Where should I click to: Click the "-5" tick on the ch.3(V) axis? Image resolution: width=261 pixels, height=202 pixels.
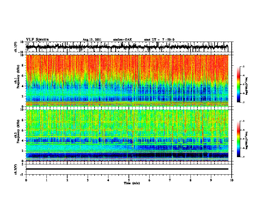click(x=22, y=175)
